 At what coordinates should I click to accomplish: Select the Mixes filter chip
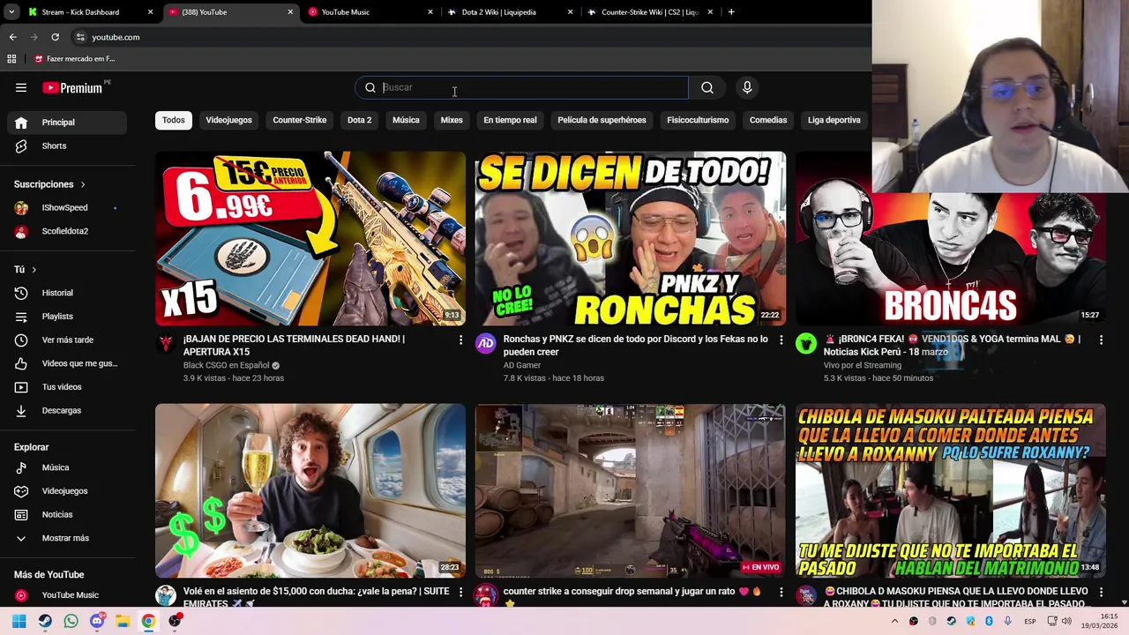point(452,120)
